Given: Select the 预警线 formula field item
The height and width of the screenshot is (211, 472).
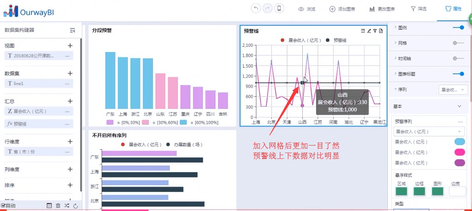Looking at the screenshot, I should point(38,124).
